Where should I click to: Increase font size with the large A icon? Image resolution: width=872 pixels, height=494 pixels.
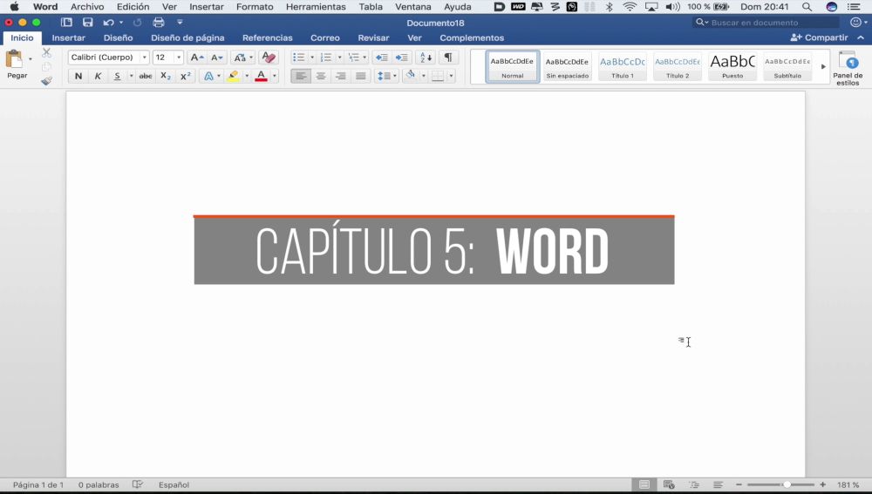click(x=197, y=58)
